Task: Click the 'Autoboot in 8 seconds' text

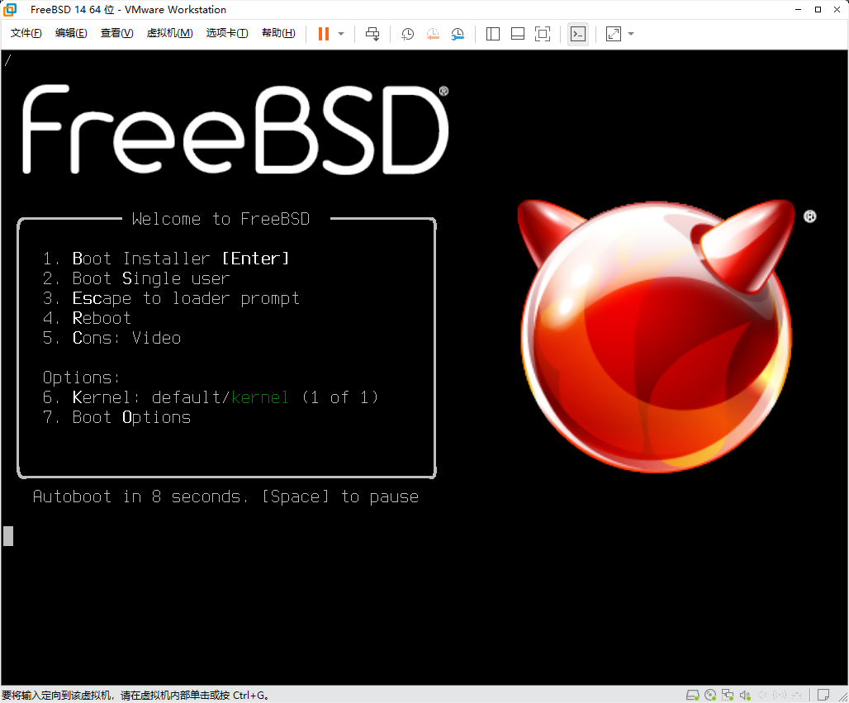Action: [x=225, y=496]
